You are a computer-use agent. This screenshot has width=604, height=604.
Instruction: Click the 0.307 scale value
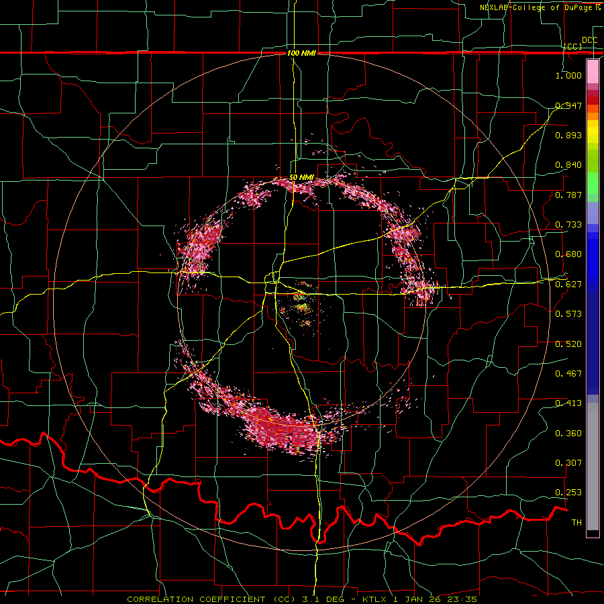(x=568, y=463)
